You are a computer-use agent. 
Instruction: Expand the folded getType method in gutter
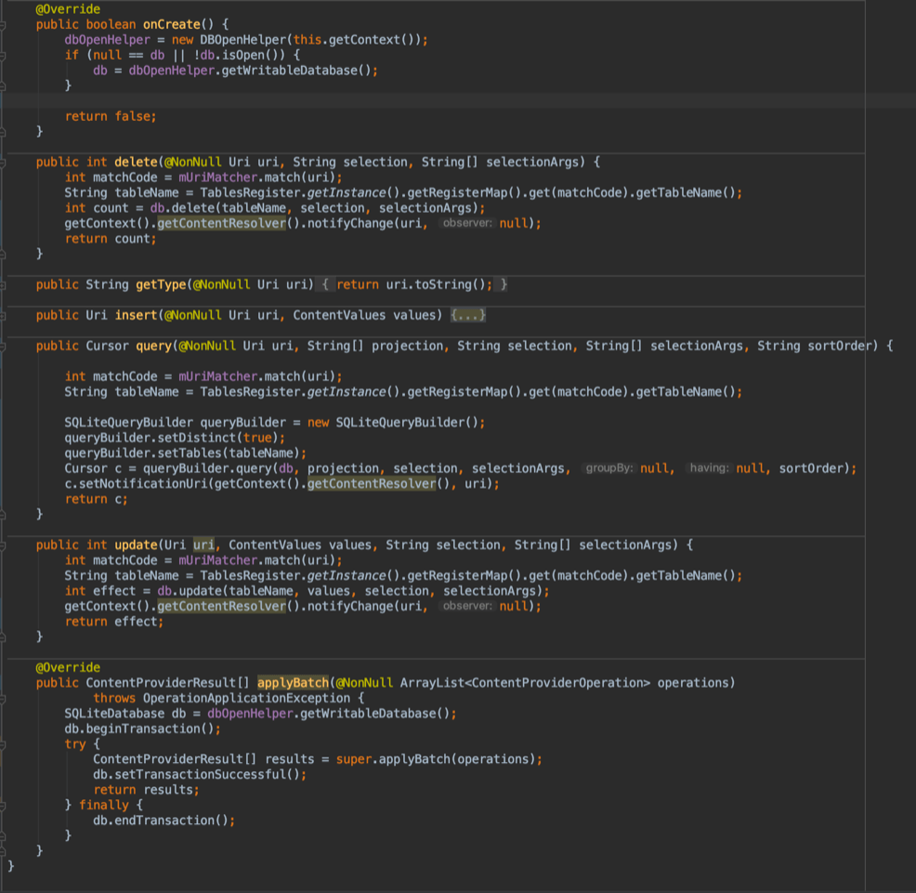point(4,285)
